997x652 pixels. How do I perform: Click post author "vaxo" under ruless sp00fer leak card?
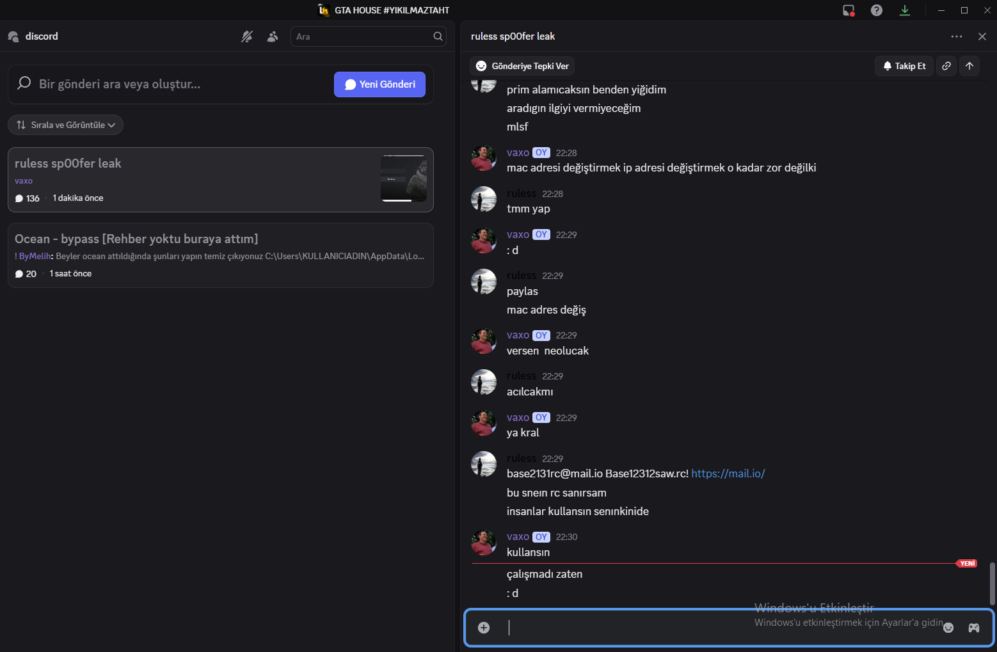(x=24, y=181)
